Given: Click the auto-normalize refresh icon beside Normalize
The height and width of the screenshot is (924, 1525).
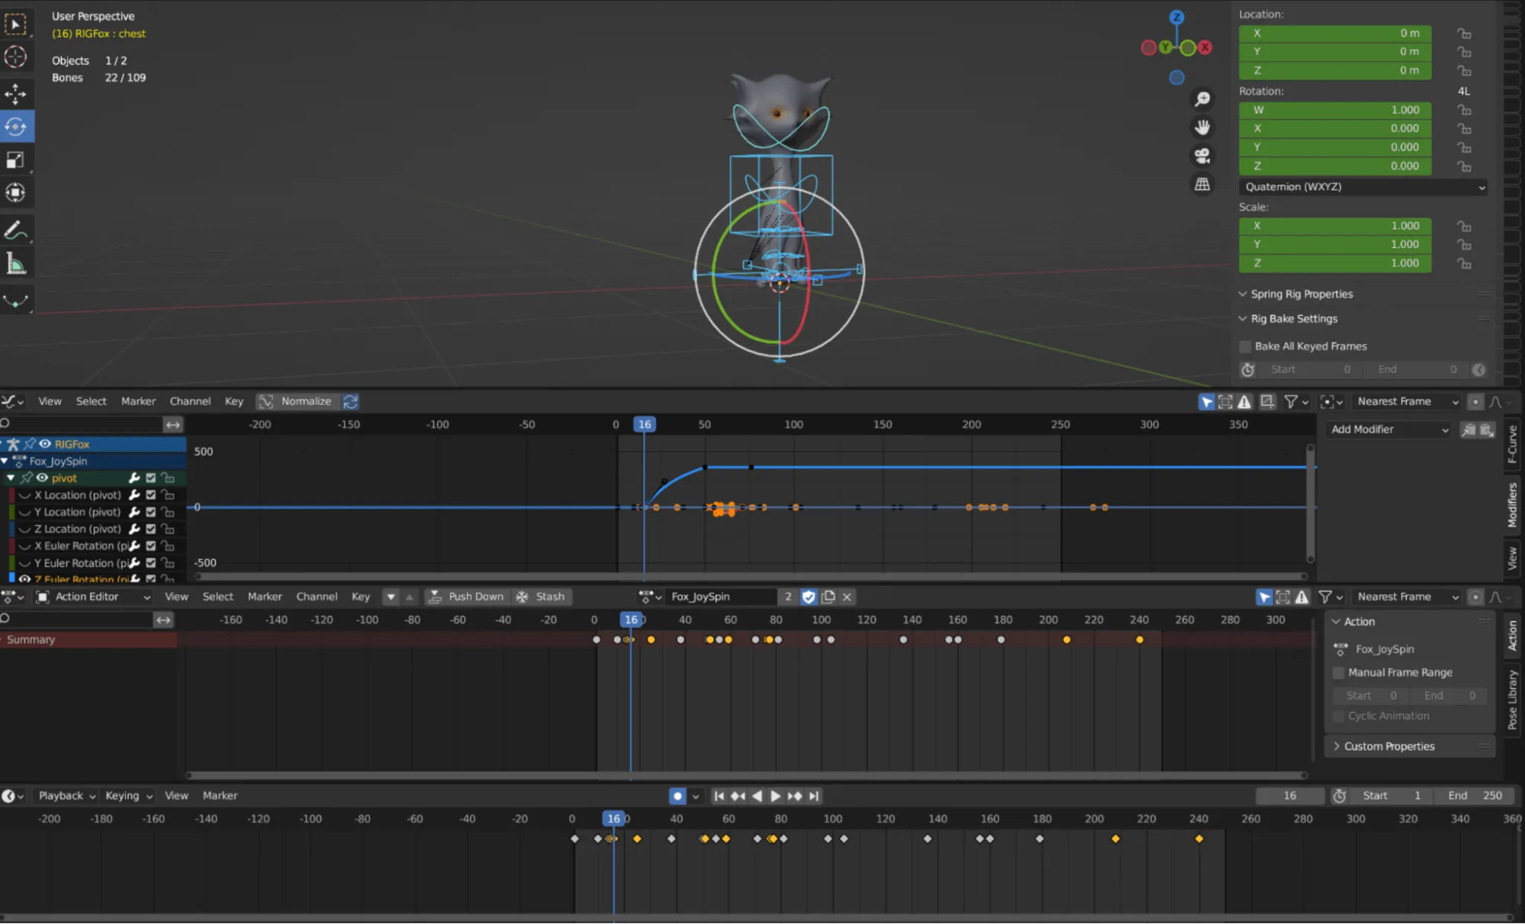Looking at the screenshot, I should pos(350,401).
